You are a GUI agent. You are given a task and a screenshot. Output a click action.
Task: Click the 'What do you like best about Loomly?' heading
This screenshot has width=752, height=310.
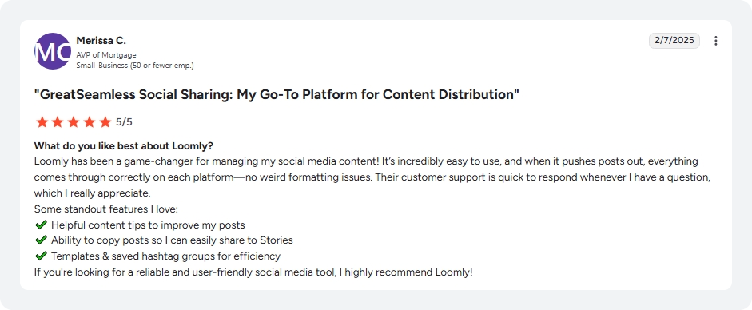click(124, 145)
